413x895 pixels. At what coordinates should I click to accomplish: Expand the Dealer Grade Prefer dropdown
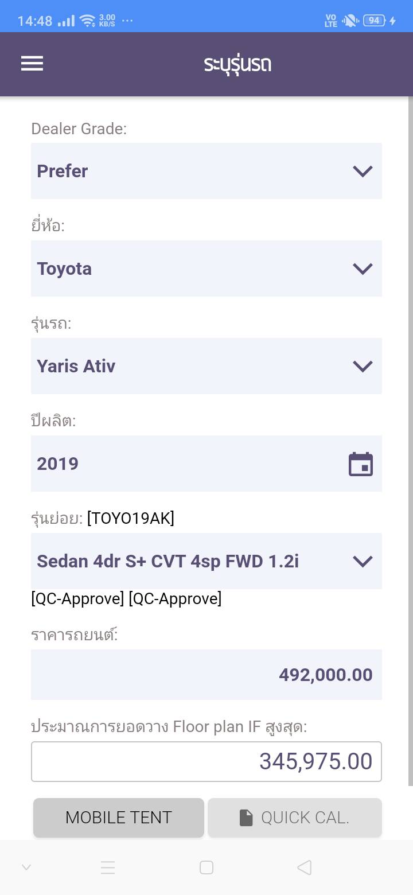coord(206,171)
